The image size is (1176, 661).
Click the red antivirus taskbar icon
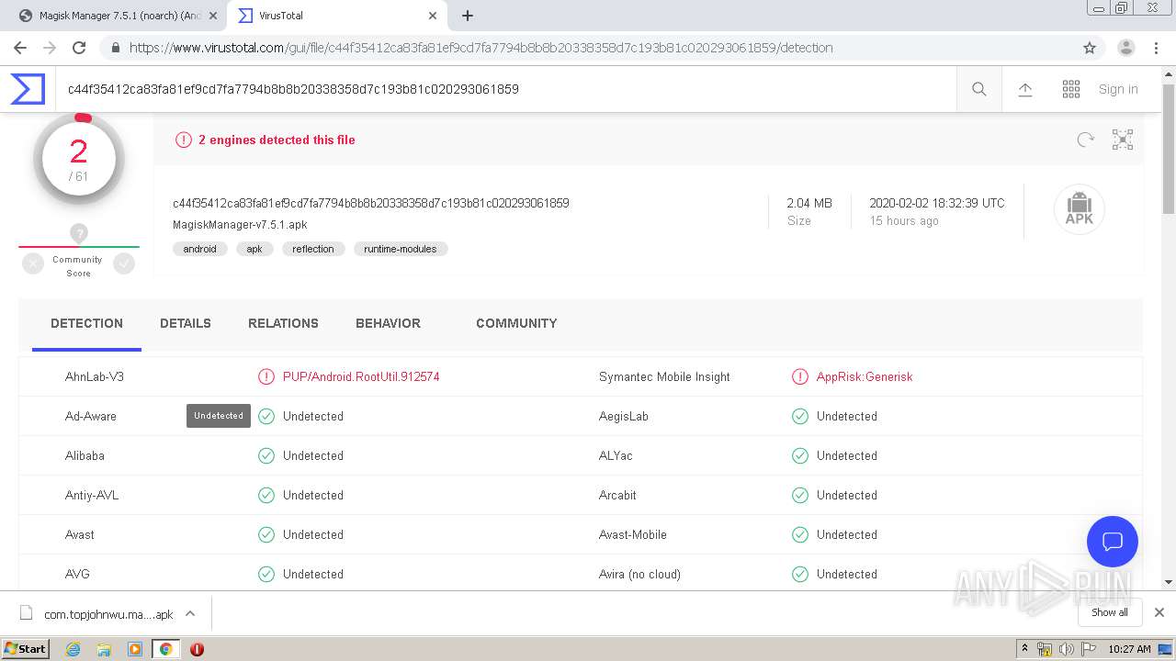point(197,649)
